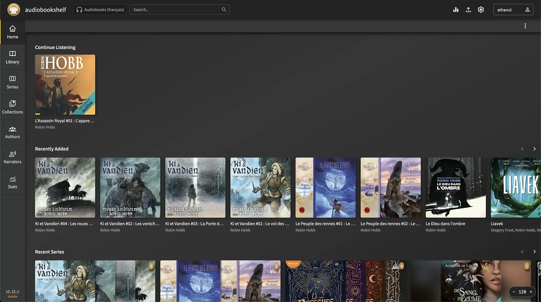This screenshot has width=541, height=302.
Task: Click the Update link near the version number
Action: point(12,296)
